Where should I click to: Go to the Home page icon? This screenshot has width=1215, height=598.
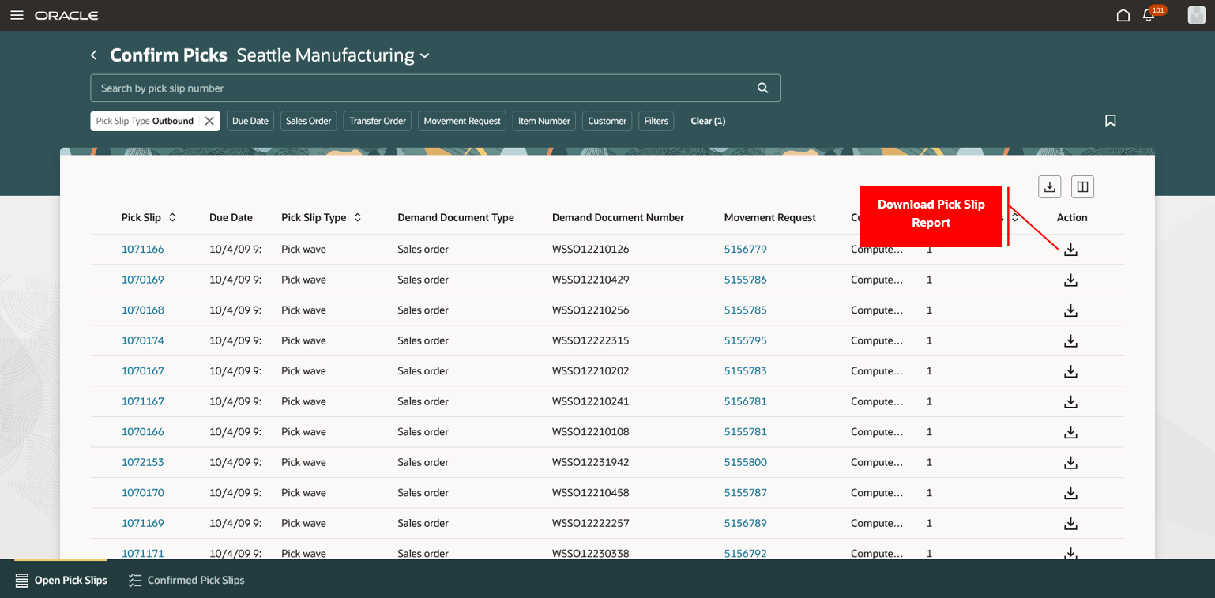[x=1123, y=16]
